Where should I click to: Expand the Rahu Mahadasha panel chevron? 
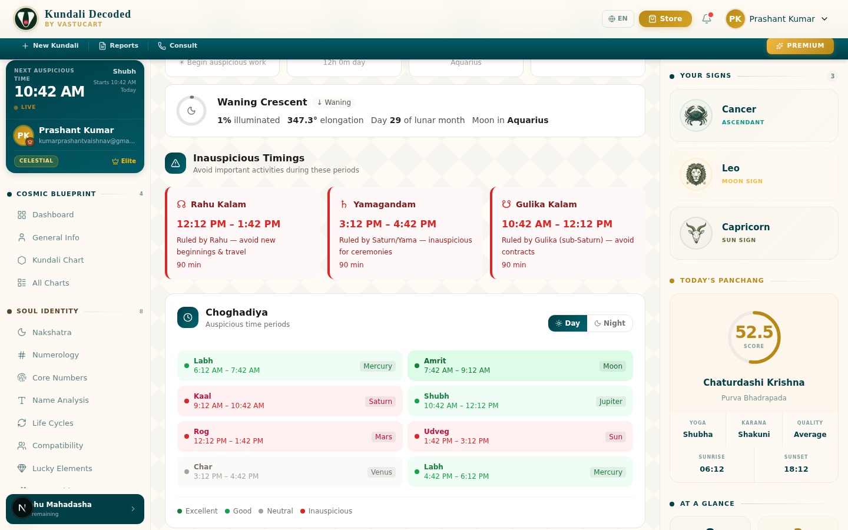pyautogui.click(x=133, y=509)
